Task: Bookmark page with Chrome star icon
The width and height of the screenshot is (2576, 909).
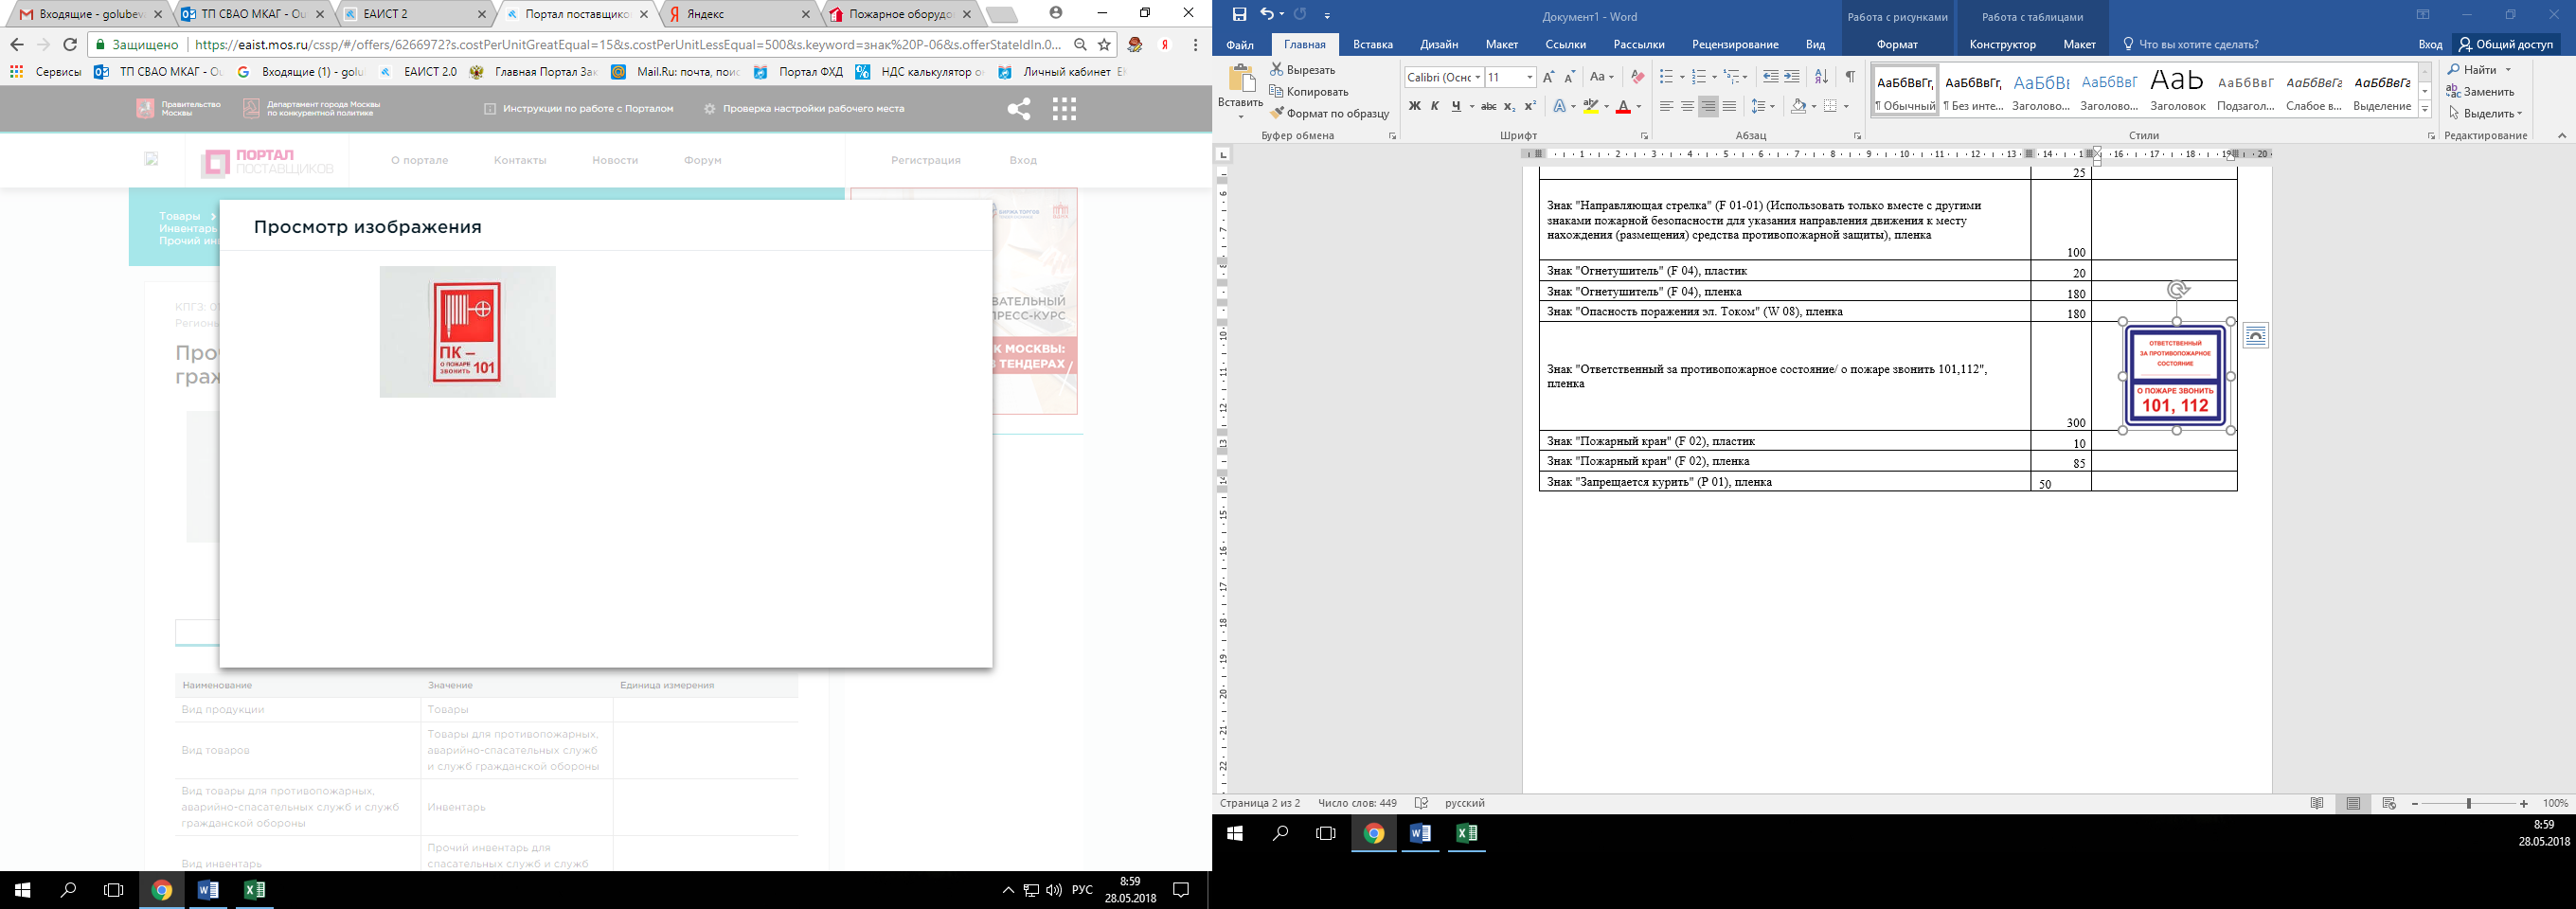Action: [x=1104, y=45]
